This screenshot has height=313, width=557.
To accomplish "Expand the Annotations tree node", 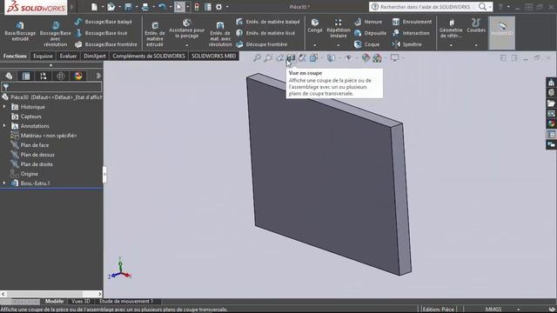I will (4, 126).
